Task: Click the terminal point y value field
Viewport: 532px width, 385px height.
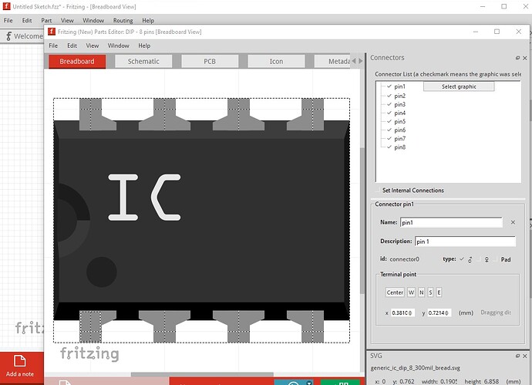Action: [439, 312]
